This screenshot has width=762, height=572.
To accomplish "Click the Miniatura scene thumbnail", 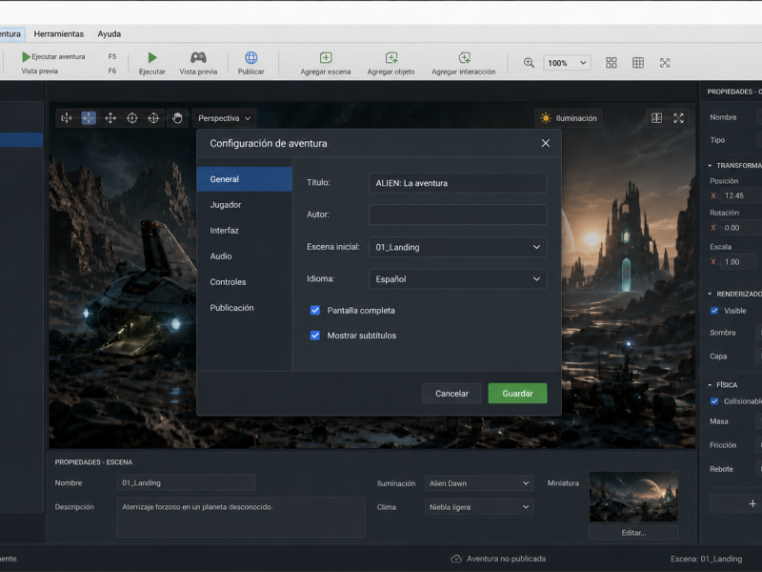I will coord(633,497).
